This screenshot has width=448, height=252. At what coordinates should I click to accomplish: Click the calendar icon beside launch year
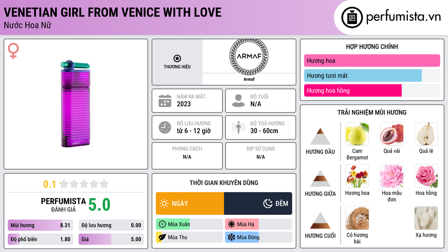(164, 101)
